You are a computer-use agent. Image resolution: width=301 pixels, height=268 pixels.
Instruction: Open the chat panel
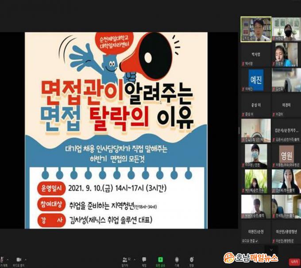click(144, 259)
